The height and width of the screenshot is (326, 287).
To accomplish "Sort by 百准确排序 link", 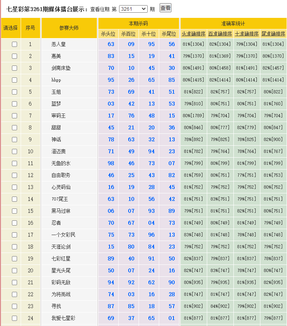I will pyautogui.click(x=220, y=34).
